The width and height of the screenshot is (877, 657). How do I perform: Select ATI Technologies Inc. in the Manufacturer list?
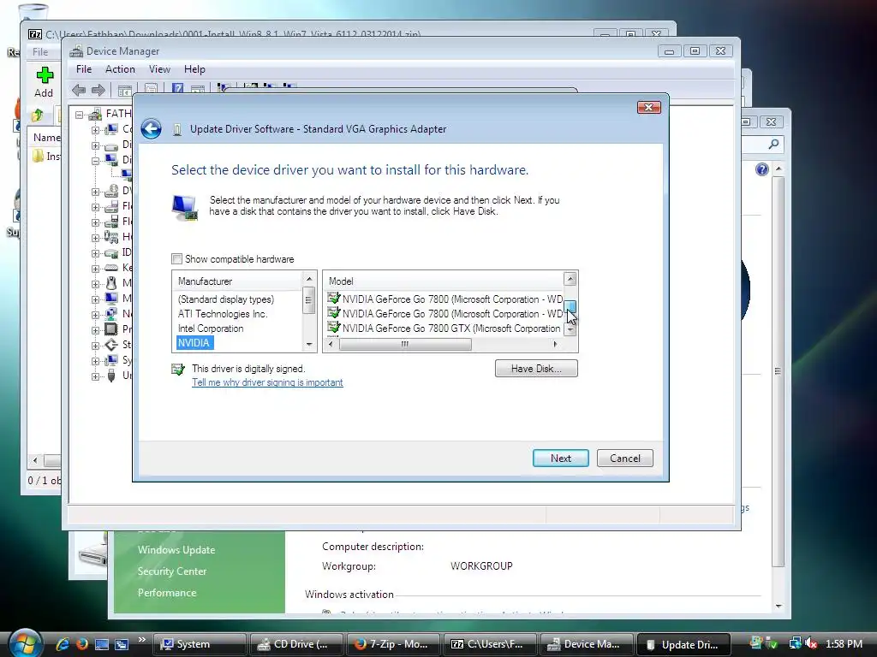pos(223,314)
